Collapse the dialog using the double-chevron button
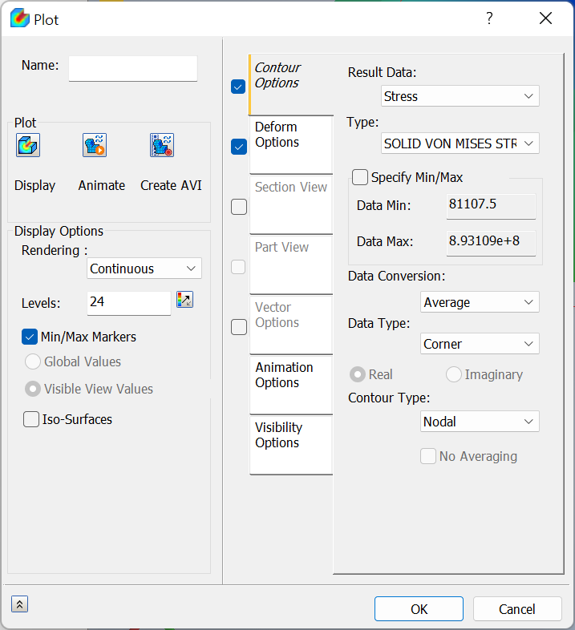The width and height of the screenshot is (575, 630). click(19, 604)
